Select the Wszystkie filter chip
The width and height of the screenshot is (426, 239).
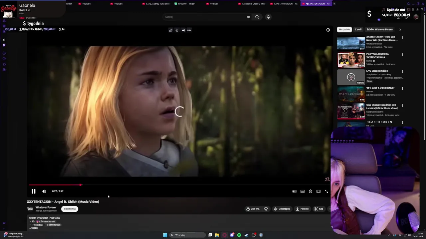coord(344,29)
